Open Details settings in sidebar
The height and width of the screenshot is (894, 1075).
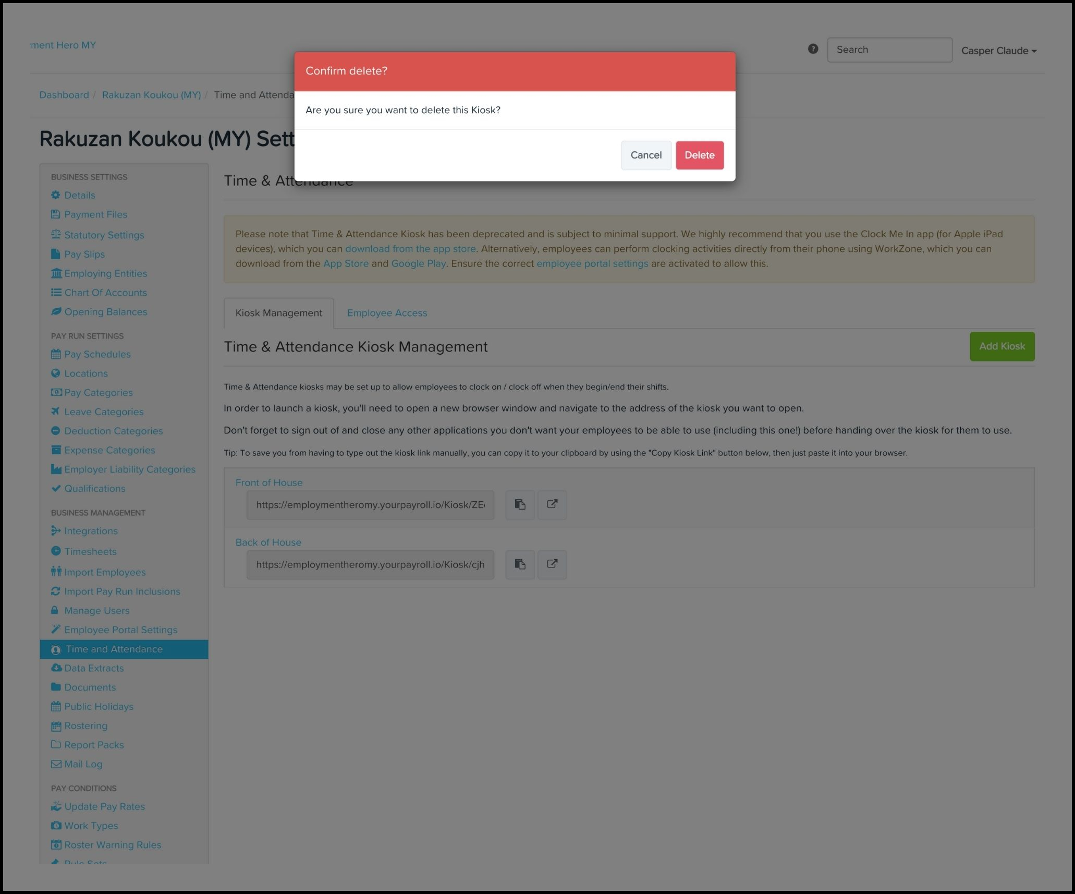(79, 195)
